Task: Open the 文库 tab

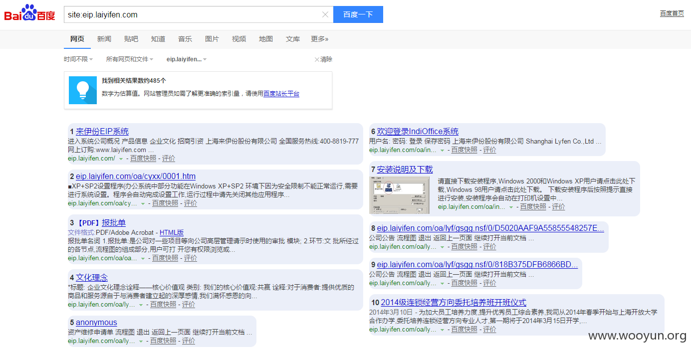Action: pos(293,39)
